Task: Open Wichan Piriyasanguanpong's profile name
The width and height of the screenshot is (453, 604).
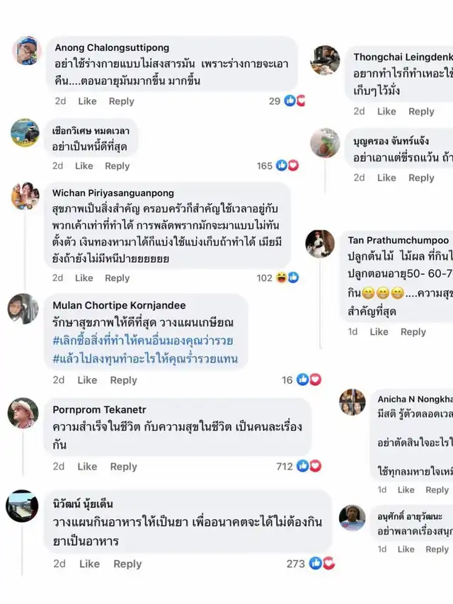Action: [113, 193]
